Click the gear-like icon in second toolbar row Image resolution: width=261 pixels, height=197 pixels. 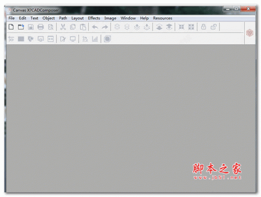(x=30, y=39)
